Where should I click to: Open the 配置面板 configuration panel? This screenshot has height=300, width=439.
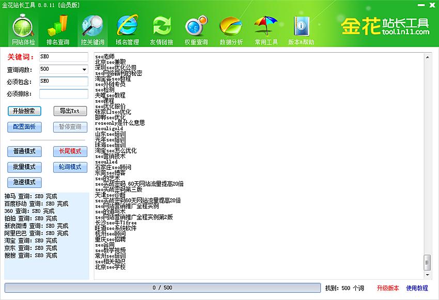(23, 127)
